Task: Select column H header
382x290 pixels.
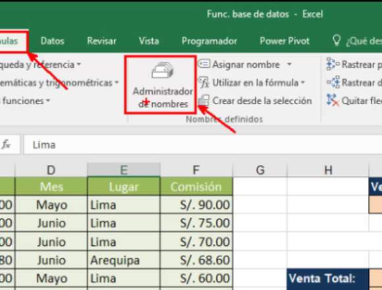Action: point(328,169)
